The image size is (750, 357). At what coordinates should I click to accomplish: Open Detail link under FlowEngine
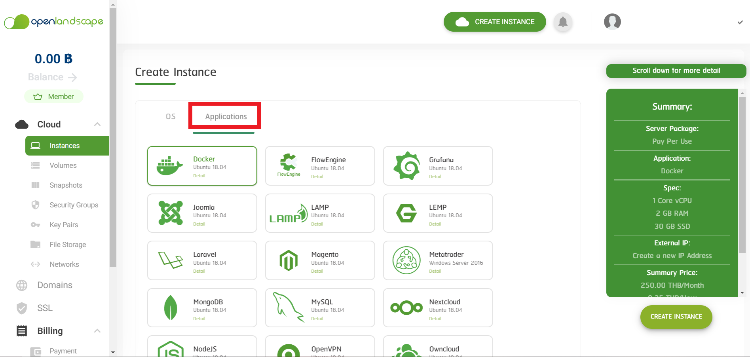coord(317,177)
